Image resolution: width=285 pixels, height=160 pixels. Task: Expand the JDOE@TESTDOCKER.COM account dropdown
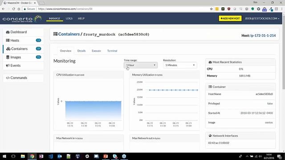(262, 19)
